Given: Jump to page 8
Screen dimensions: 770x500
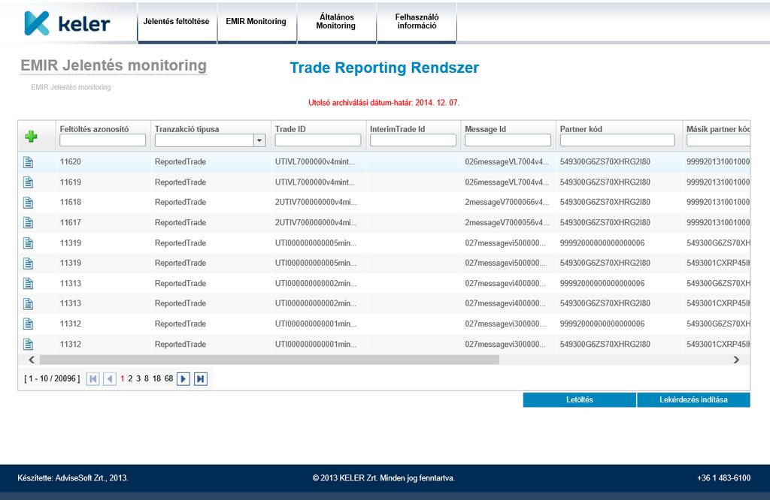Looking at the screenshot, I should coord(147,379).
